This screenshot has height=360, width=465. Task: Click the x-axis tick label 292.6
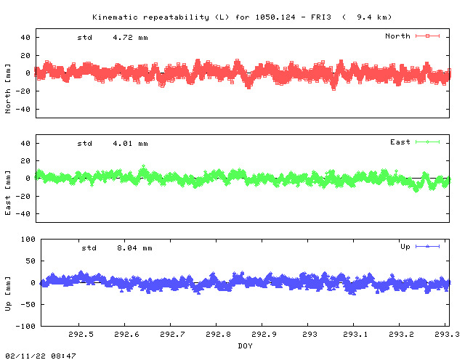pos(126,334)
